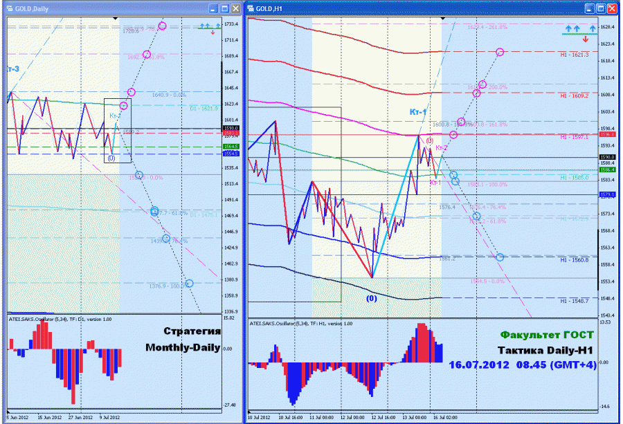Click the chart shift triangle atop the Daily chart
The height and width of the screenshot is (424, 623).
click(115, 18)
